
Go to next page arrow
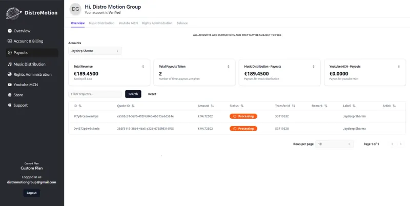pyautogui.click(x=401, y=144)
